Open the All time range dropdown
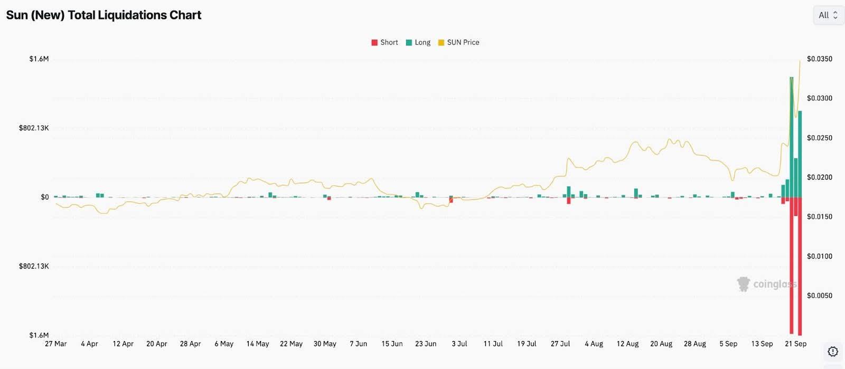The height and width of the screenshot is (369, 845). 828,15
